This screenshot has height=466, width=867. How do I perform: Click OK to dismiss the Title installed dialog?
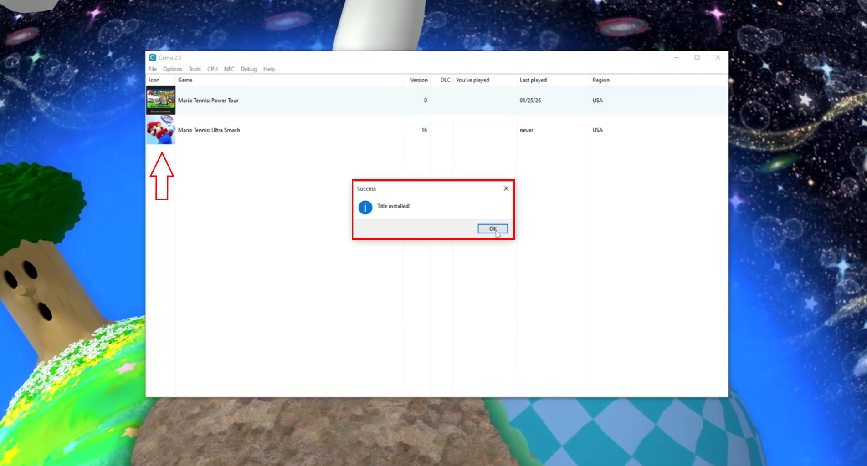click(492, 228)
